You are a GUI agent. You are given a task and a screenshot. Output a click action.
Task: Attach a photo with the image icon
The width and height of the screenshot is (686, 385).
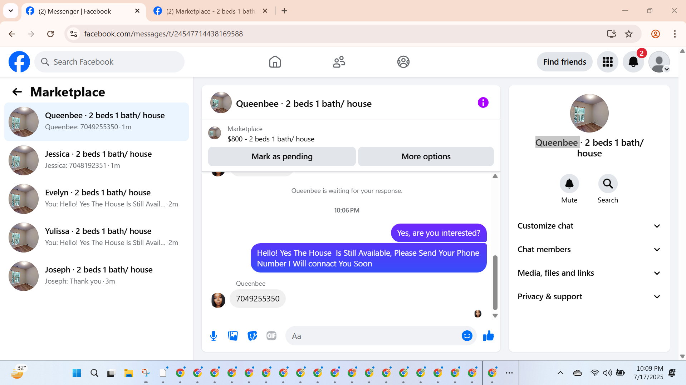point(233,336)
